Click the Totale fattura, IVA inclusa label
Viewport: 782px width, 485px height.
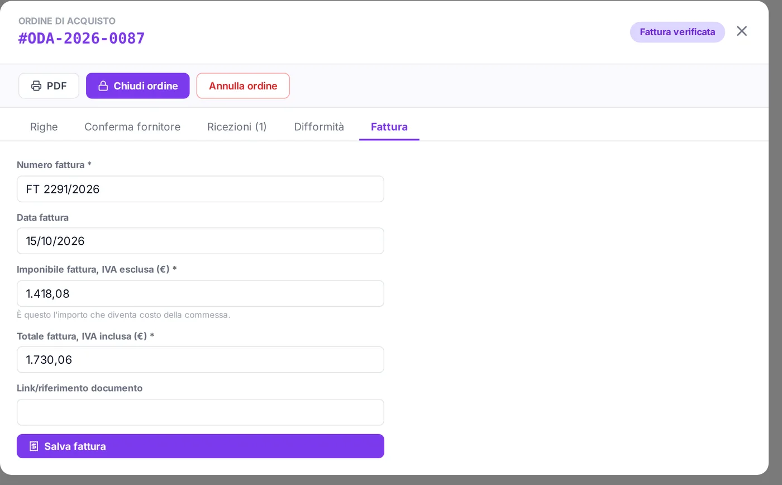(85, 336)
